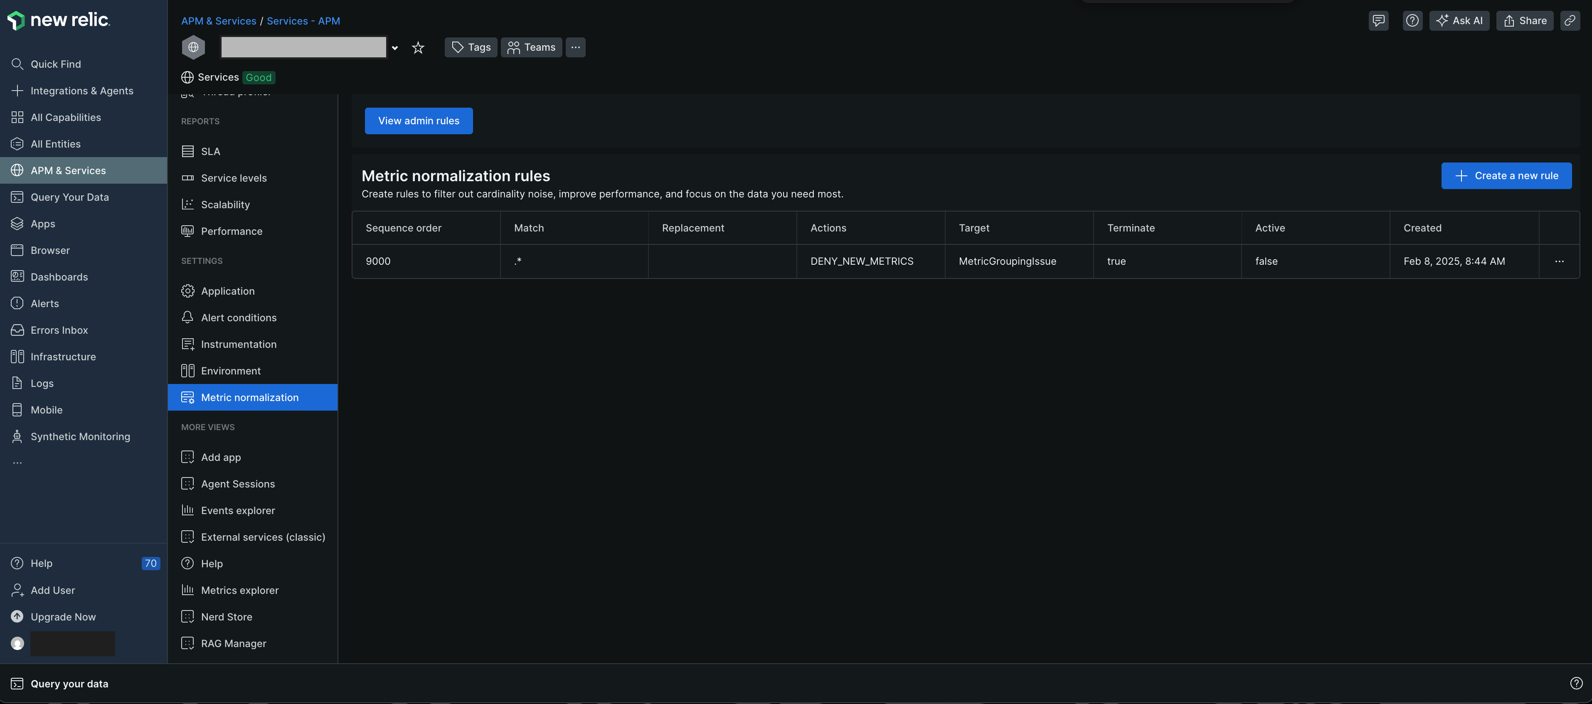This screenshot has width=1592, height=704.
Task: Click View admin rules button
Action: (419, 121)
